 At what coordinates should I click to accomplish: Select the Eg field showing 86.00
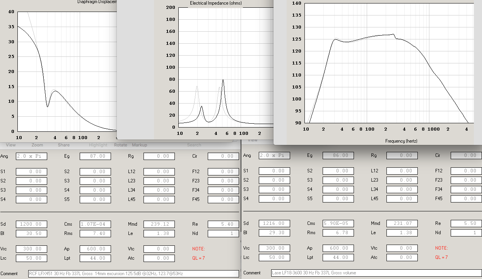tap(338, 155)
